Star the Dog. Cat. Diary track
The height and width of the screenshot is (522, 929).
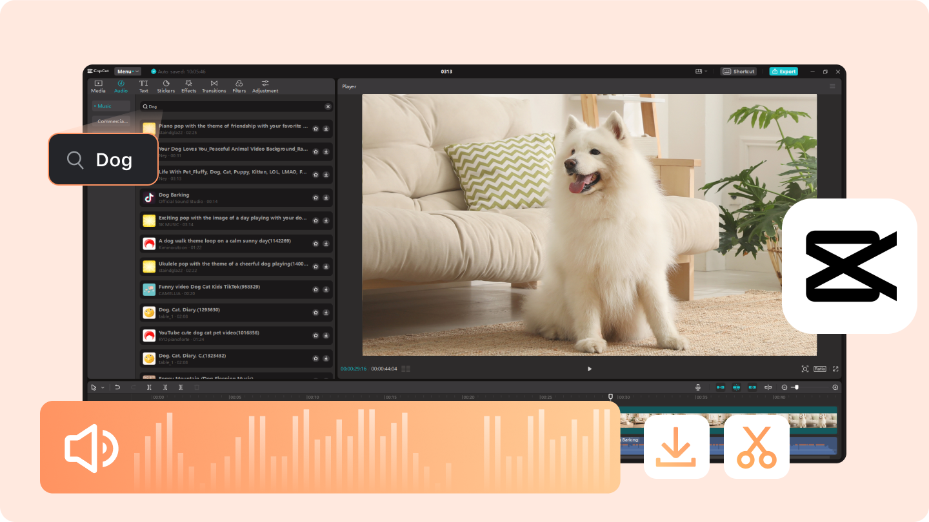click(315, 312)
